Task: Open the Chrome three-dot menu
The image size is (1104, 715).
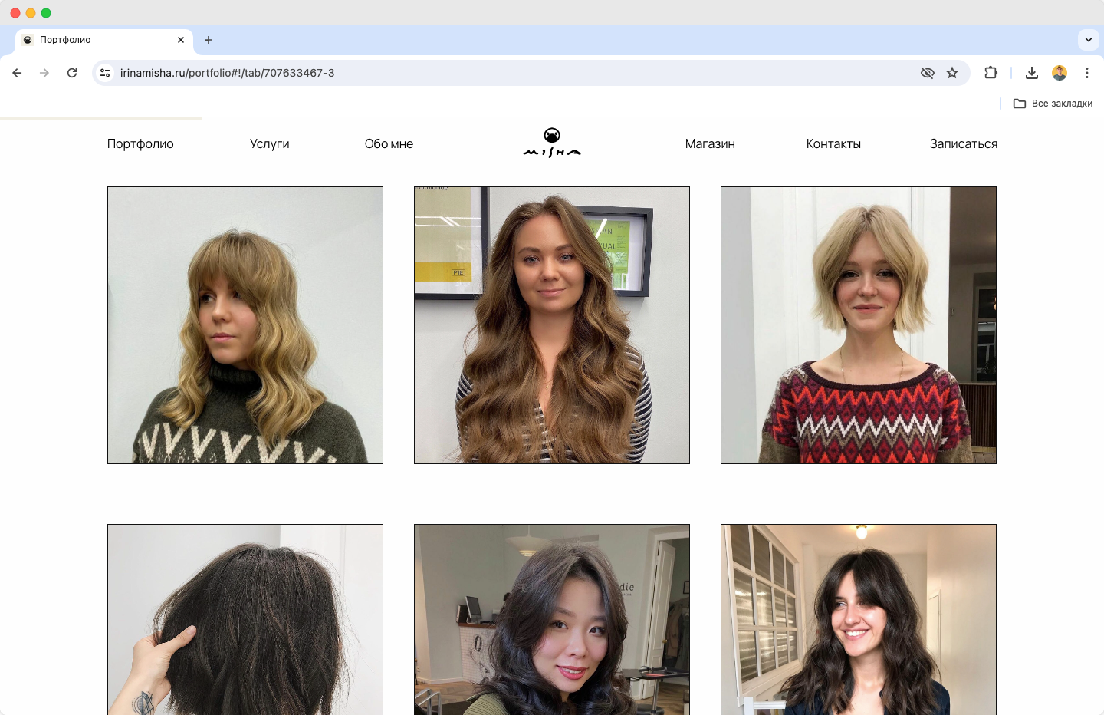Action: 1087,73
